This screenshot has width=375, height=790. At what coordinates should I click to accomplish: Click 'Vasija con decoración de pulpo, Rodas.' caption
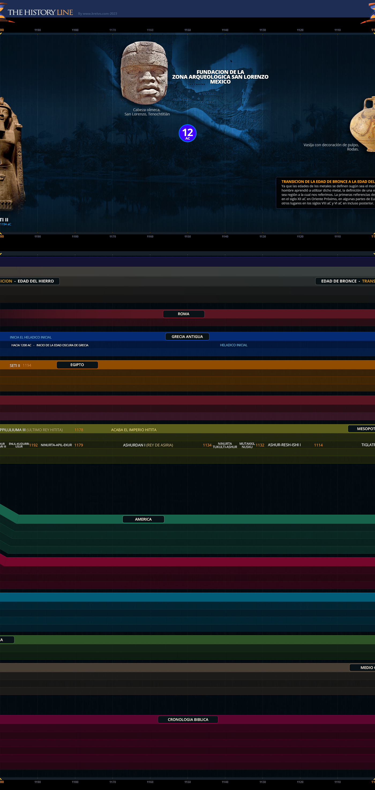click(331, 147)
